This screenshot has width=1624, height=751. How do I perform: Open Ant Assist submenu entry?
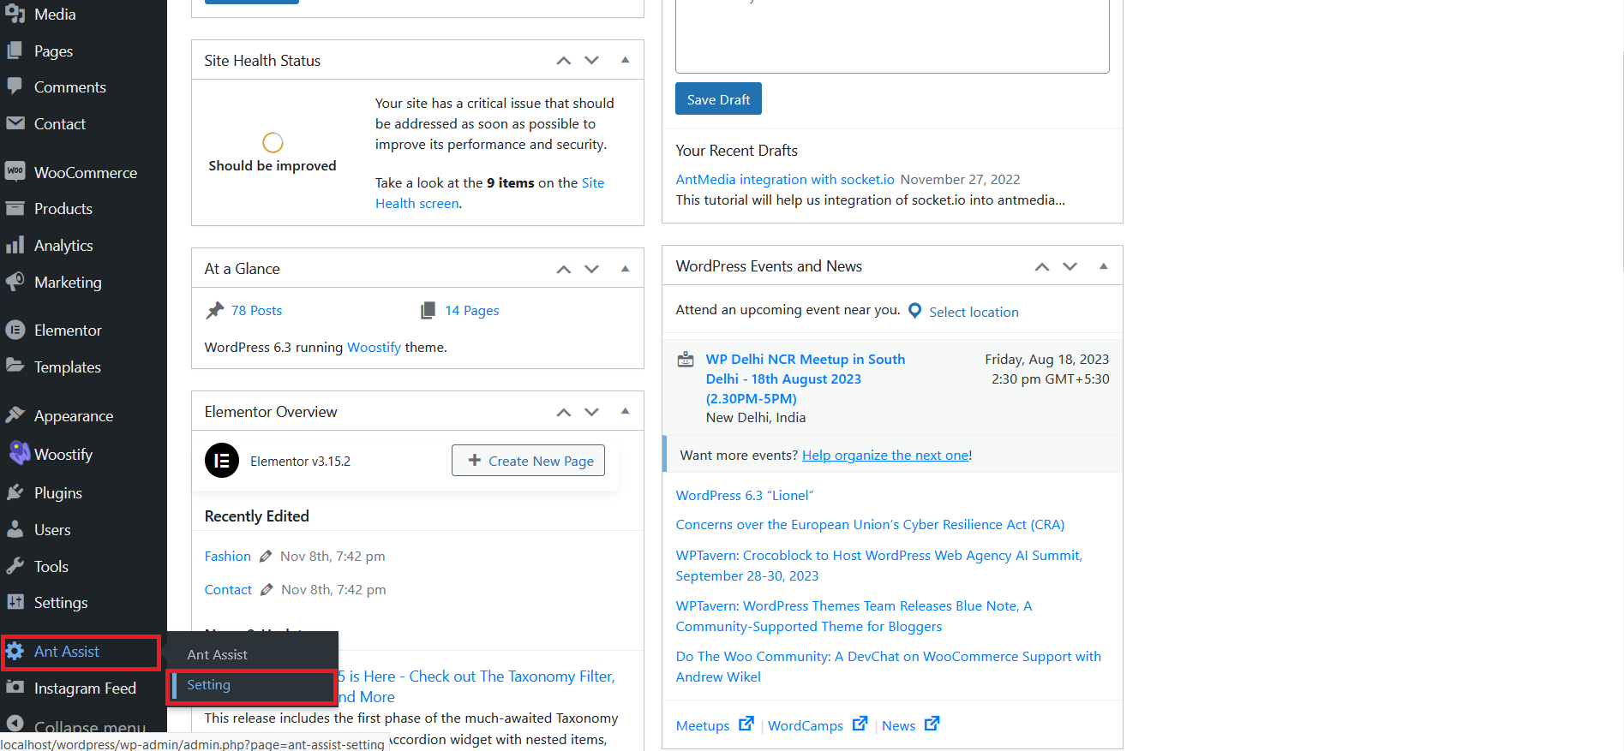218,654
